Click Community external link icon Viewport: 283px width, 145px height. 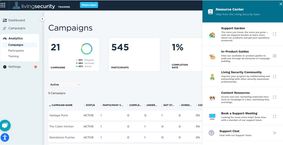coord(275,76)
